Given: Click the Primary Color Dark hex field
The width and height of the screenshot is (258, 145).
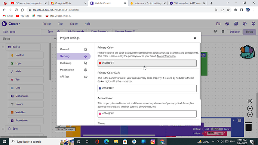Looking at the screenshot, I should pos(147,88).
